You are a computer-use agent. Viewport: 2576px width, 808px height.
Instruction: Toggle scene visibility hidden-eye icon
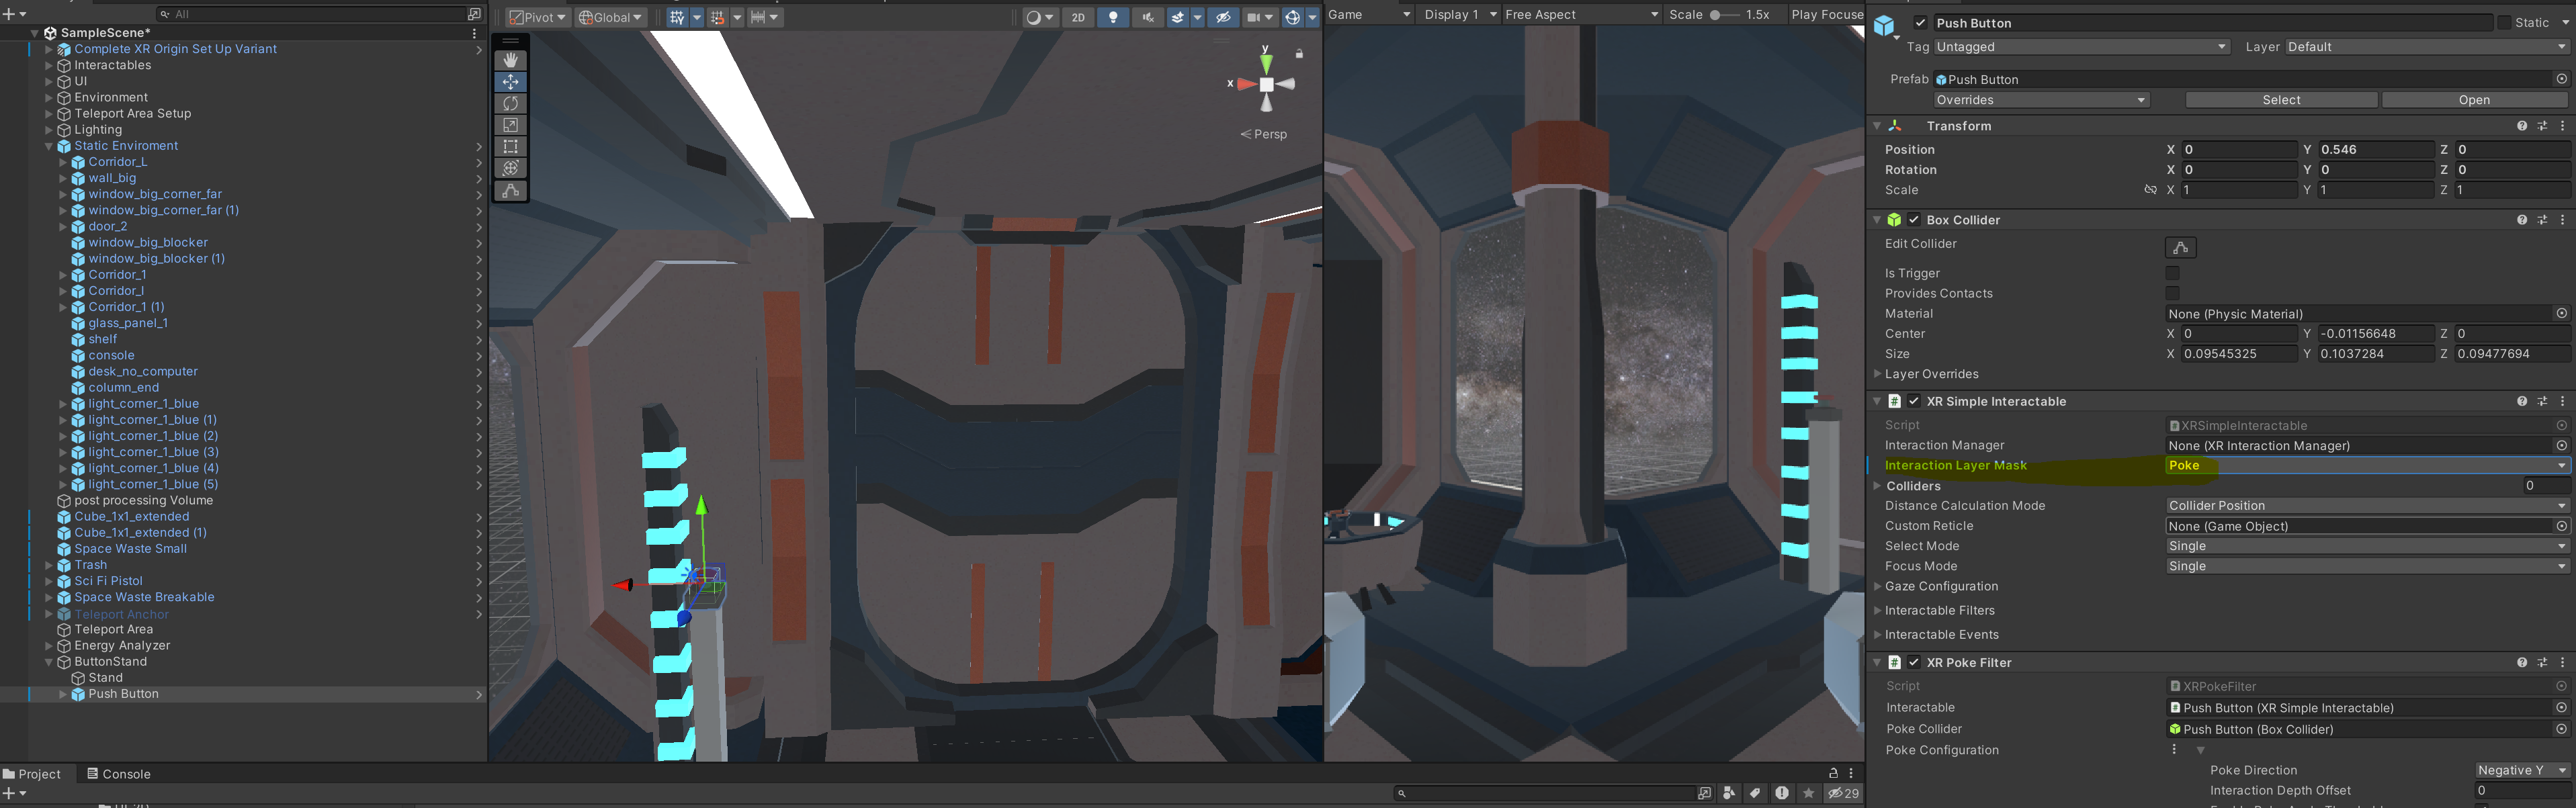1223,17
